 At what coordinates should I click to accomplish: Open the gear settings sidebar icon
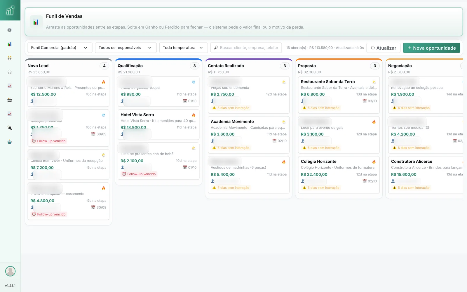click(x=10, y=30)
